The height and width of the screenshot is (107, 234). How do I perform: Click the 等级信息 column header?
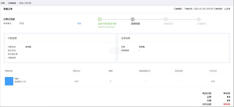[9, 71]
